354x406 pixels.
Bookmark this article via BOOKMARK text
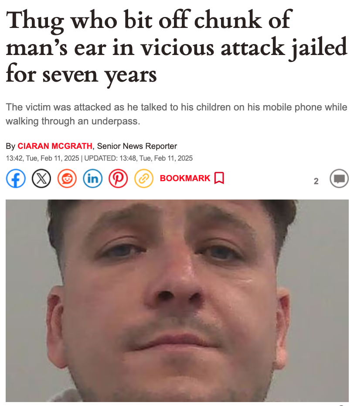[185, 178]
